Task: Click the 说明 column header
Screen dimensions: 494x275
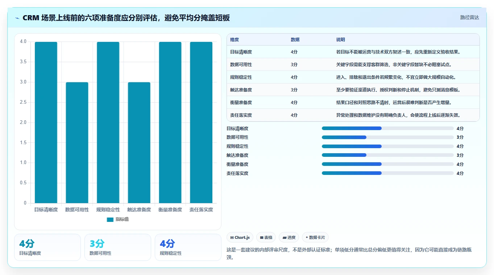Action: tap(341, 40)
